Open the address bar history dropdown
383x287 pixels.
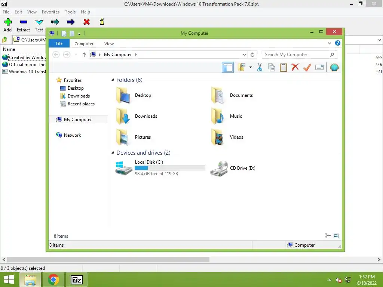point(244,55)
